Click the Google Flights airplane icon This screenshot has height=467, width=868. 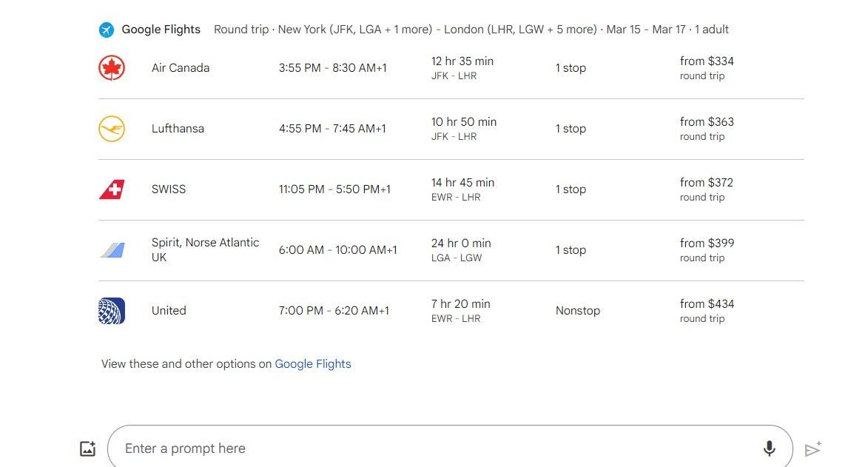107,30
